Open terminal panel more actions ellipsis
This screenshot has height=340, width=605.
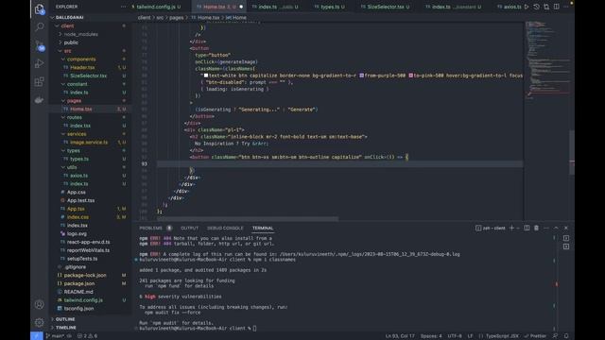coord(546,228)
